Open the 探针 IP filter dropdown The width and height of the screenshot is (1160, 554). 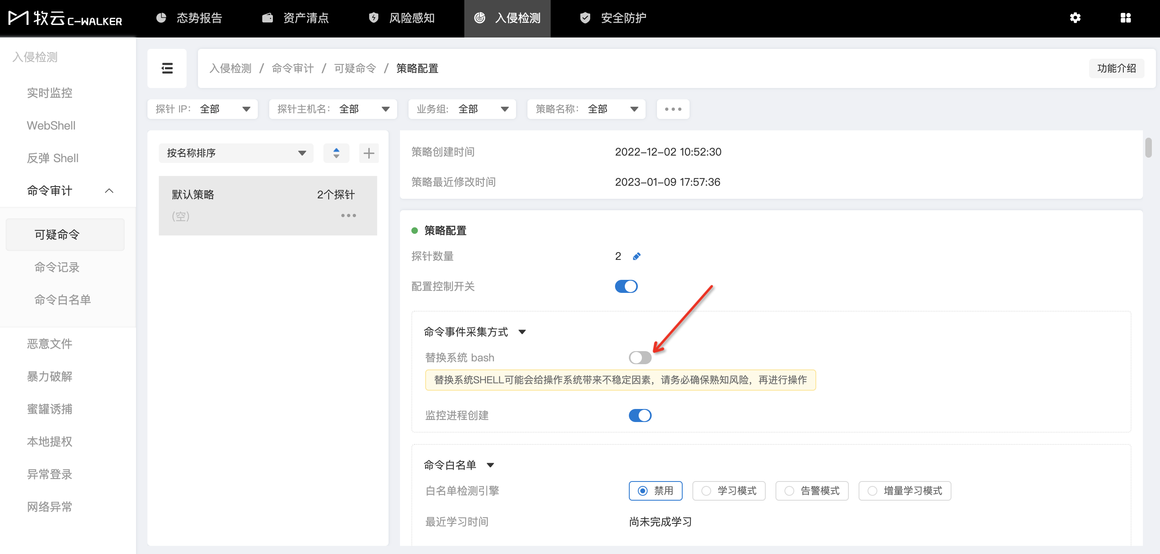(x=202, y=109)
